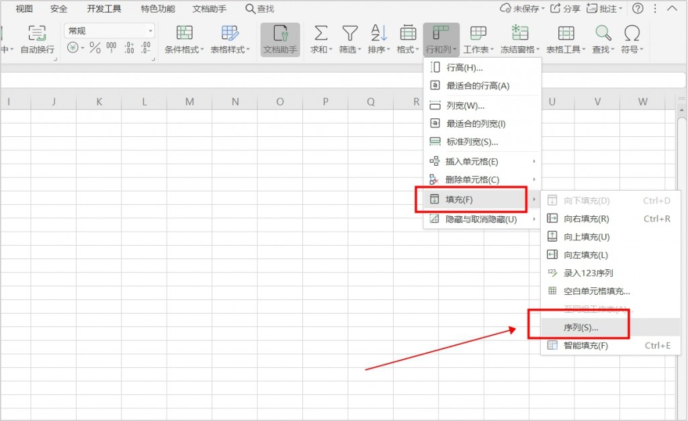This screenshot has height=421, width=688.
Task: Choose 行高(H)... from the menu
Action: 482,68
